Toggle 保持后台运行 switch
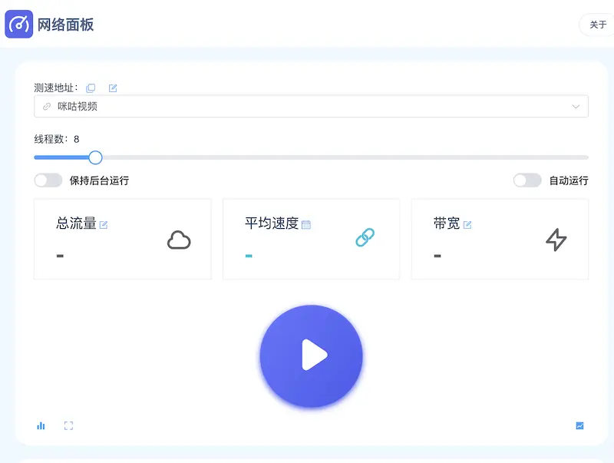This screenshot has width=614, height=463. 48,180
